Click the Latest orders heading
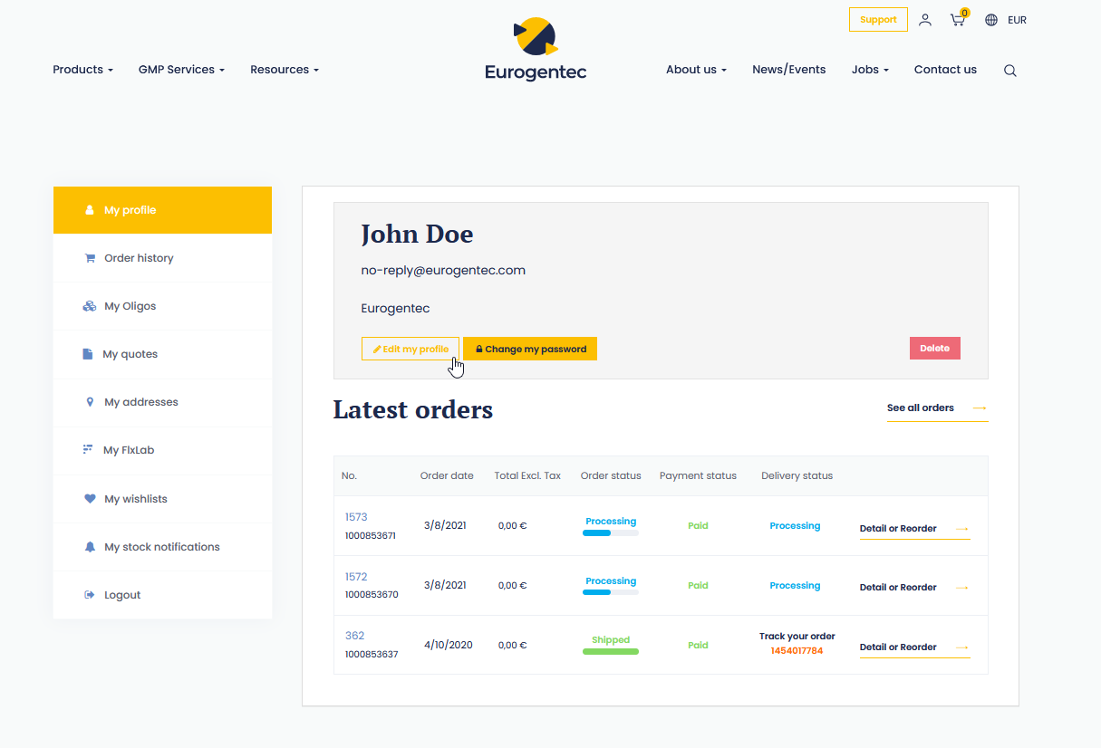This screenshot has height=748, width=1101. pos(413,410)
